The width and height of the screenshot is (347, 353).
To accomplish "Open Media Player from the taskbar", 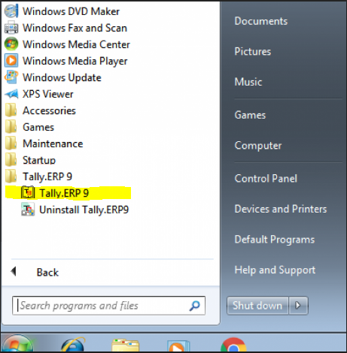I will pyautogui.click(x=178, y=346).
